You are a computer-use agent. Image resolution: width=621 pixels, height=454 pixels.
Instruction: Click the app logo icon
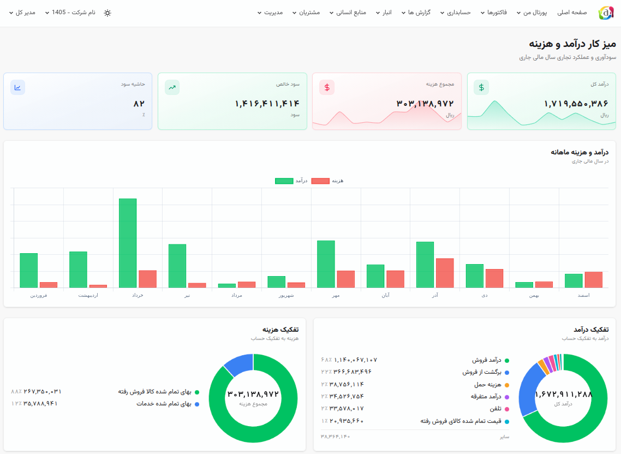pos(606,13)
